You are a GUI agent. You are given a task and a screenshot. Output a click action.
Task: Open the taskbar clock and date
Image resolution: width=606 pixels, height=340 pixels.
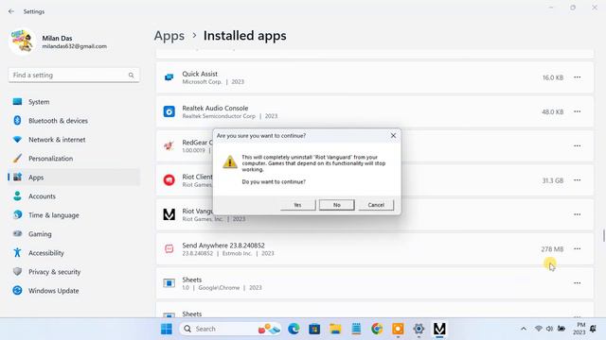pyautogui.click(x=579, y=329)
